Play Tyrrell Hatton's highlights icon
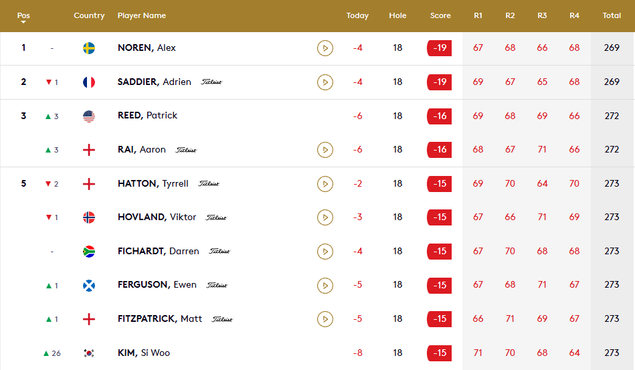The image size is (635, 370). [325, 183]
